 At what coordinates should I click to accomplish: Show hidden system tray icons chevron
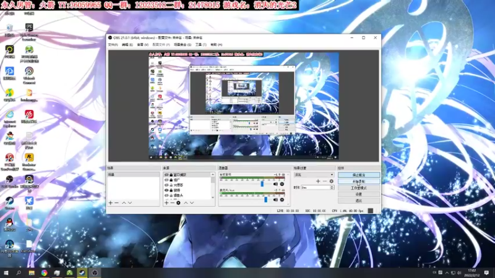(447, 272)
